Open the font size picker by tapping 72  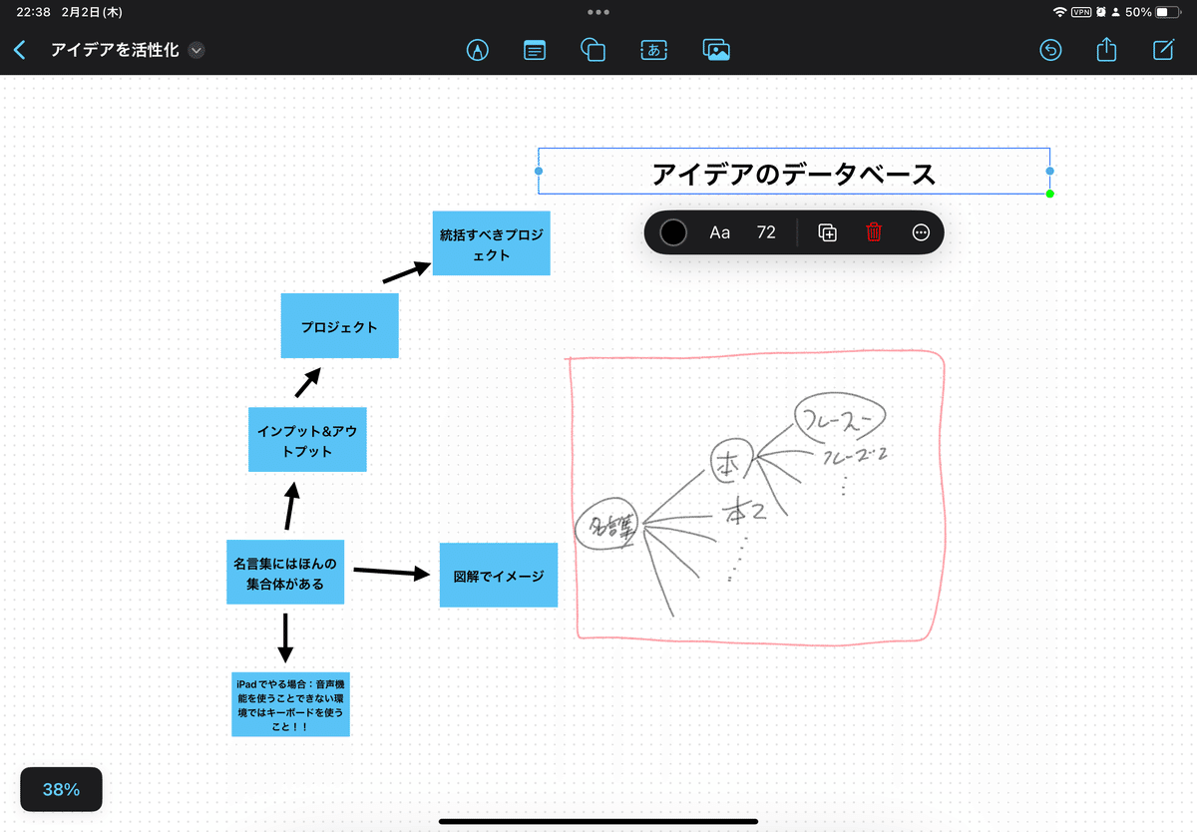pos(766,231)
